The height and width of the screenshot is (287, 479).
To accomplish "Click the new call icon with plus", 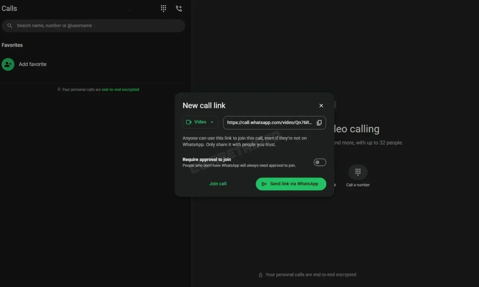I will pos(179,8).
